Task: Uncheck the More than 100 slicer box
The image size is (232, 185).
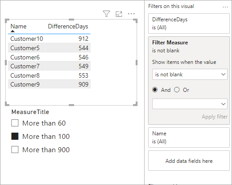Action: [15, 136]
